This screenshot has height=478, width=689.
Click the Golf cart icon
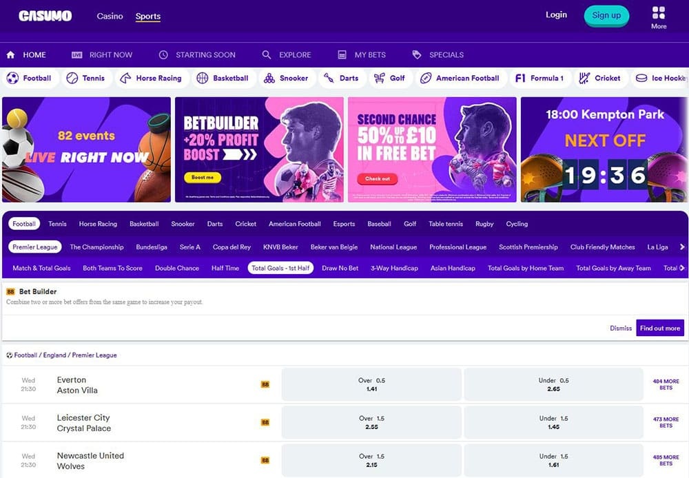click(379, 79)
